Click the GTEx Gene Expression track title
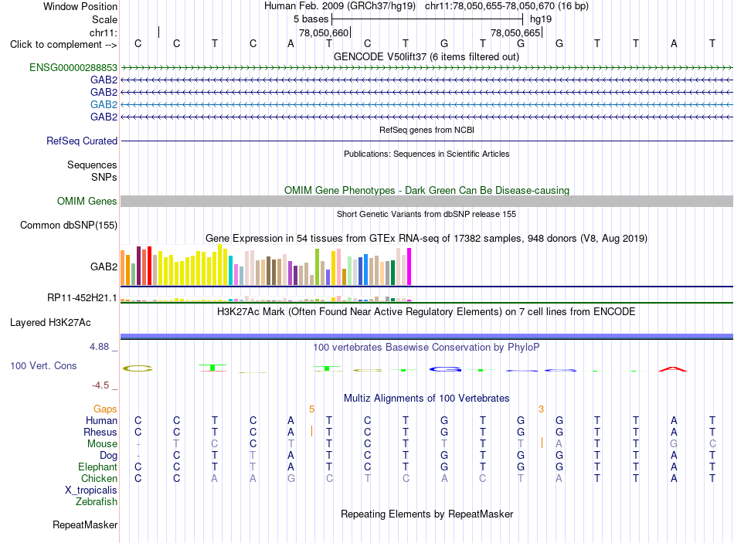 pos(426,238)
